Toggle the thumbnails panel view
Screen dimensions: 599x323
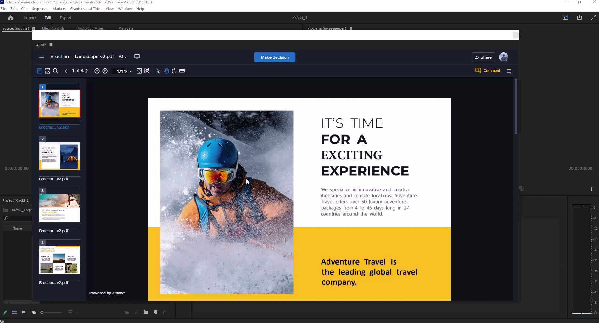tap(40, 71)
